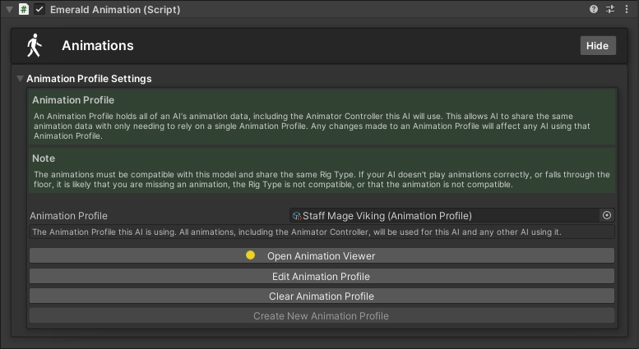Click the Emerald Animation (Script) title
Viewport: 639px width, 349px height.
(115, 10)
